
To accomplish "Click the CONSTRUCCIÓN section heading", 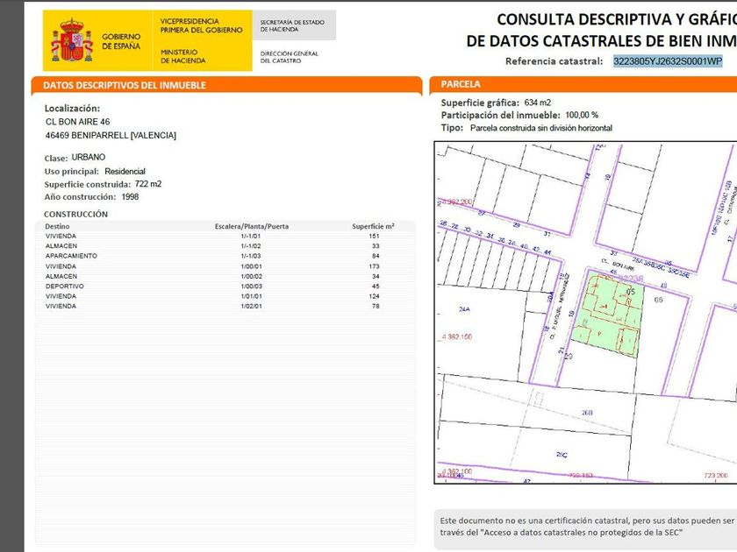I will tap(75, 214).
